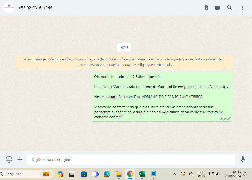
Task: Click the sent message from Matheus
Action: coord(162,97)
